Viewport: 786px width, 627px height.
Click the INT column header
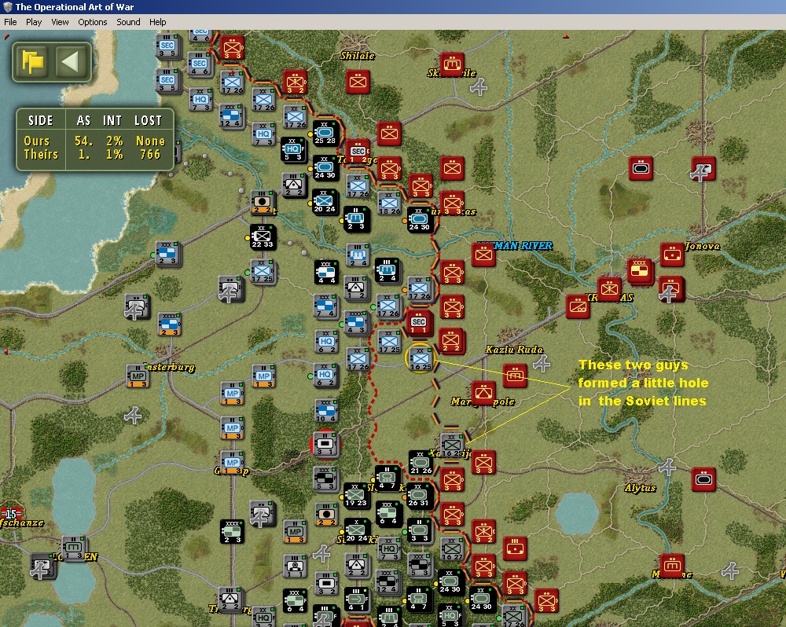(112, 121)
